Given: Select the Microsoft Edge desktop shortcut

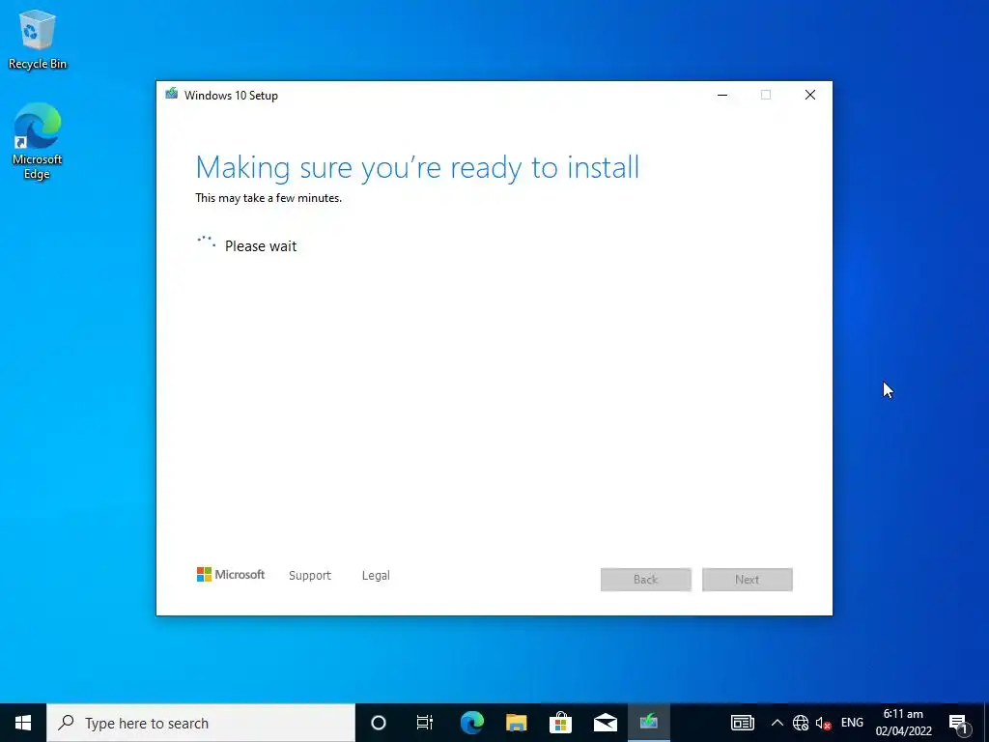Looking at the screenshot, I should pyautogui.click(x=38, y=141).
